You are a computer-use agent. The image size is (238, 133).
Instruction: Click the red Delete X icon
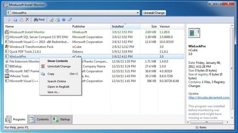pos(27,20)
